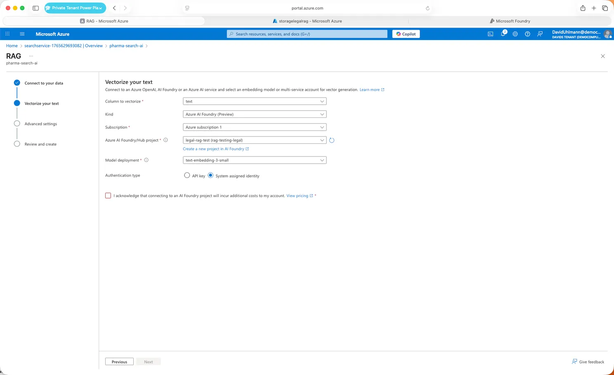The image size is (614, 375).
Task: Toggle the Safari sidebar icon
Action: (x=35, y=8)
